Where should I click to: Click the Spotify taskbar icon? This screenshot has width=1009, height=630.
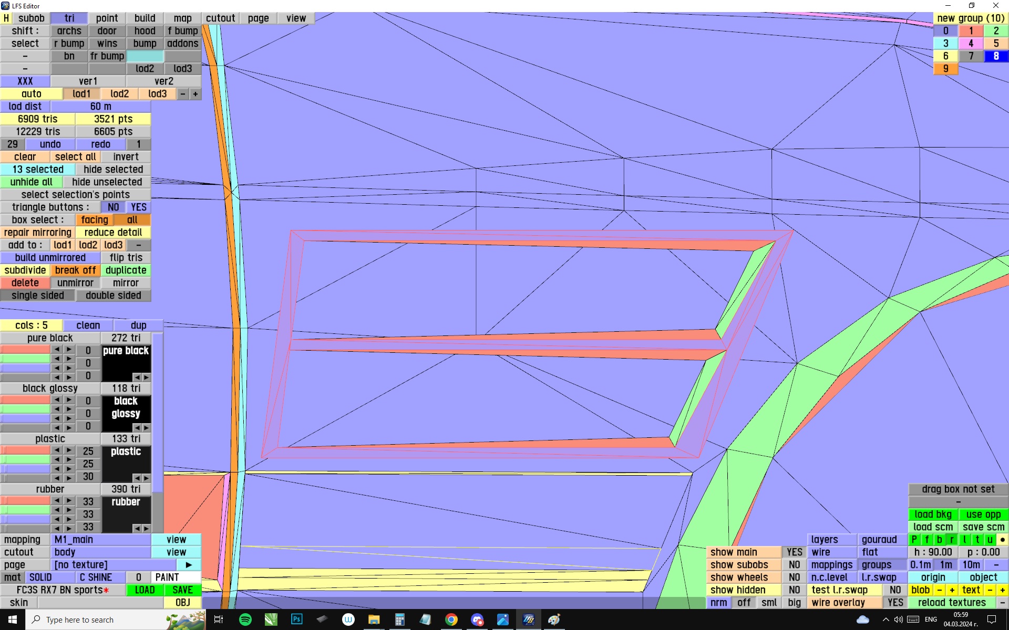point(245,619)
